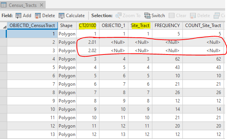Click the Switch selection label
Viewport: 227px width, 139px height.
[158, 16]
